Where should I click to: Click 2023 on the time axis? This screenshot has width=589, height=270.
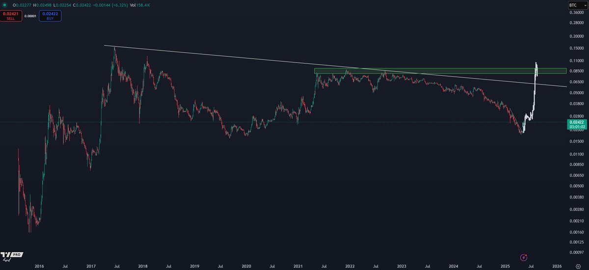402,266
